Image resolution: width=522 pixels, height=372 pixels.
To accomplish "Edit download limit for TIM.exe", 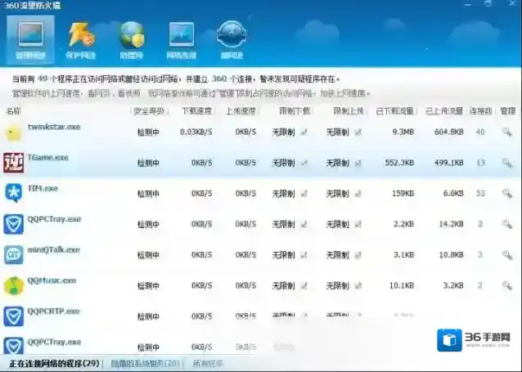I will pyautogui.click(x=304, y=193).
